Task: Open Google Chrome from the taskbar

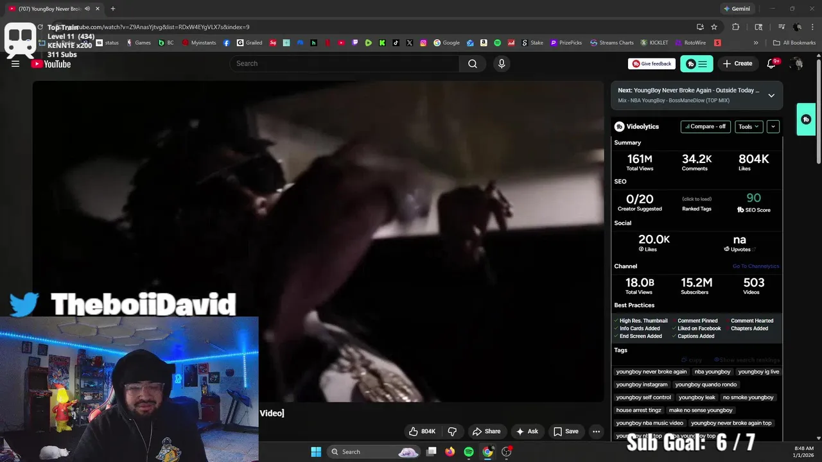Action: [487, 452]
